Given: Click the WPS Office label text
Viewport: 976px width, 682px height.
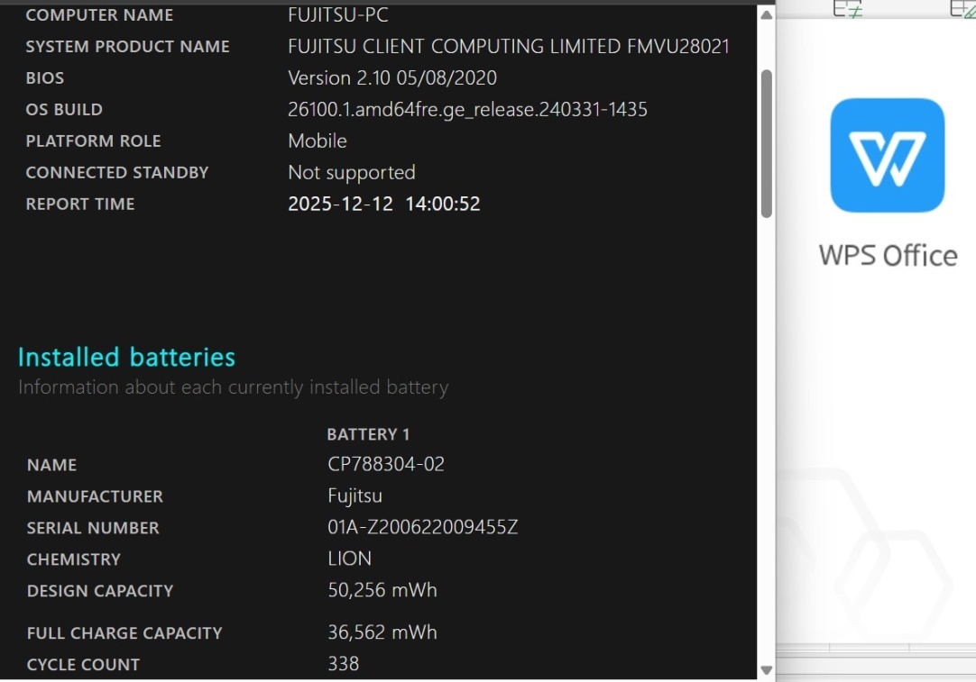Looking at the screenshot, I should [889, 256].
